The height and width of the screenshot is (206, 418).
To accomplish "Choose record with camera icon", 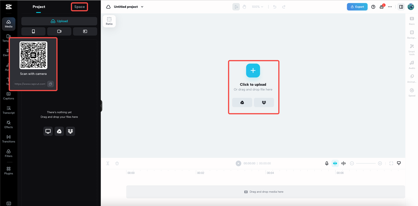I will (59, 31).
